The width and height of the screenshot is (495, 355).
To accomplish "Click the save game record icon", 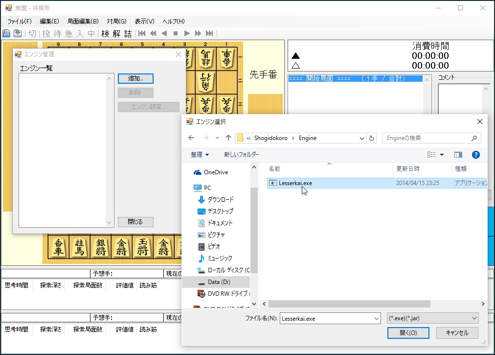I will point(6,33).
